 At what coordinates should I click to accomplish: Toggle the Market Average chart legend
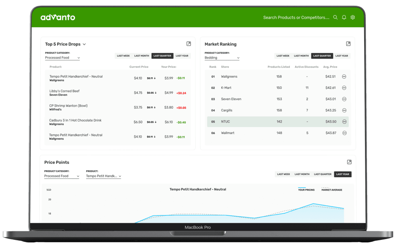click(332, 189)
